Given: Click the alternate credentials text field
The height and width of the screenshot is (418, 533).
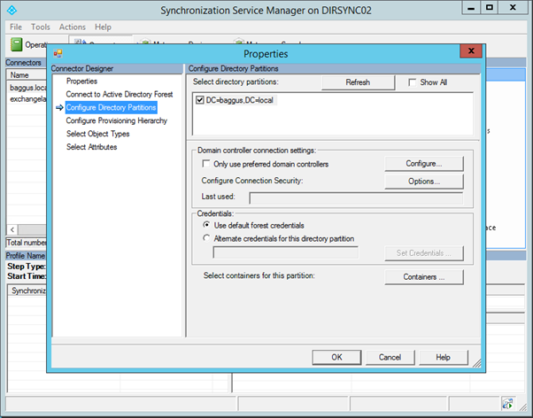Looking at the screenshot, I should coord(286,253).
